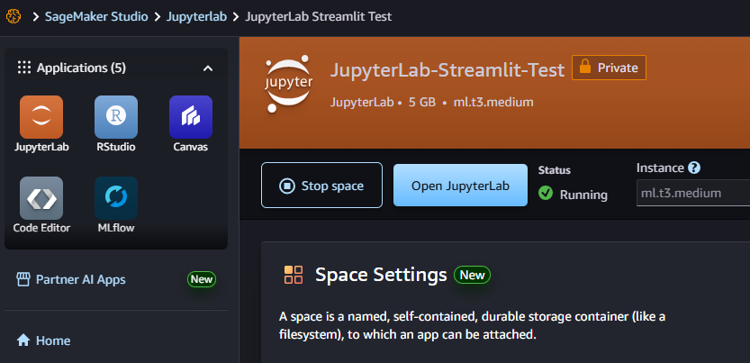Open the JupyterLab application icon
This screenshot has width=750, height=363.
click(x=41, y=117)
